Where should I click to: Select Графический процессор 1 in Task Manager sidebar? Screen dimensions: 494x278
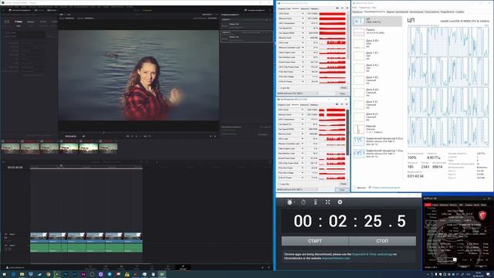[x=377, y=154]
